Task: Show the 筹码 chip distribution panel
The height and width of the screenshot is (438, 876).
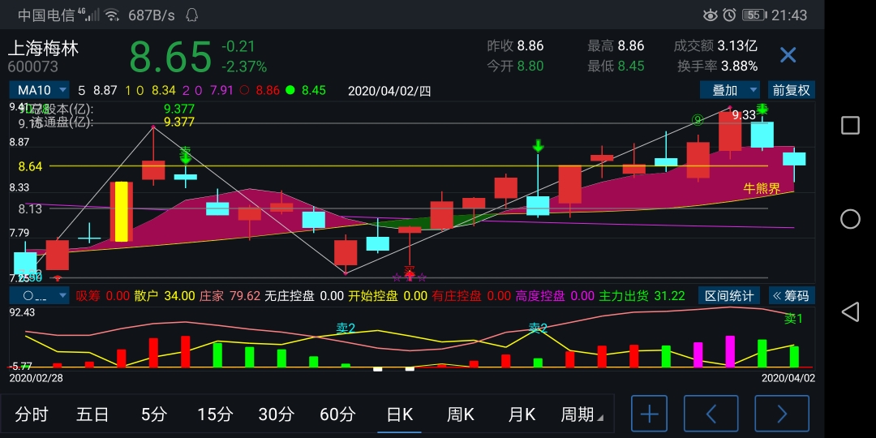Action: (792, 295)
